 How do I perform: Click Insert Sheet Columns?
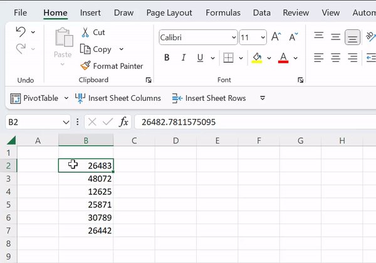(x=118, y=98)
